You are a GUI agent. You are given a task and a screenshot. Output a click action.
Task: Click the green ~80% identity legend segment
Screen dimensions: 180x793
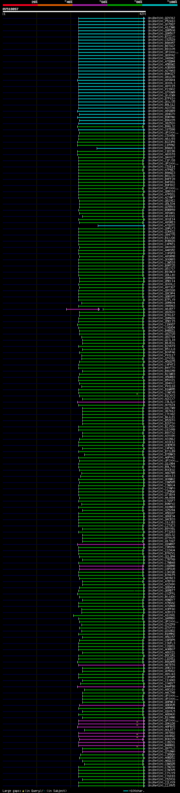125,5
